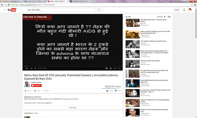This screenshot has width=197, height=118.
Task: Click the YouTube search magnifier button
Action: pos(99,10)
